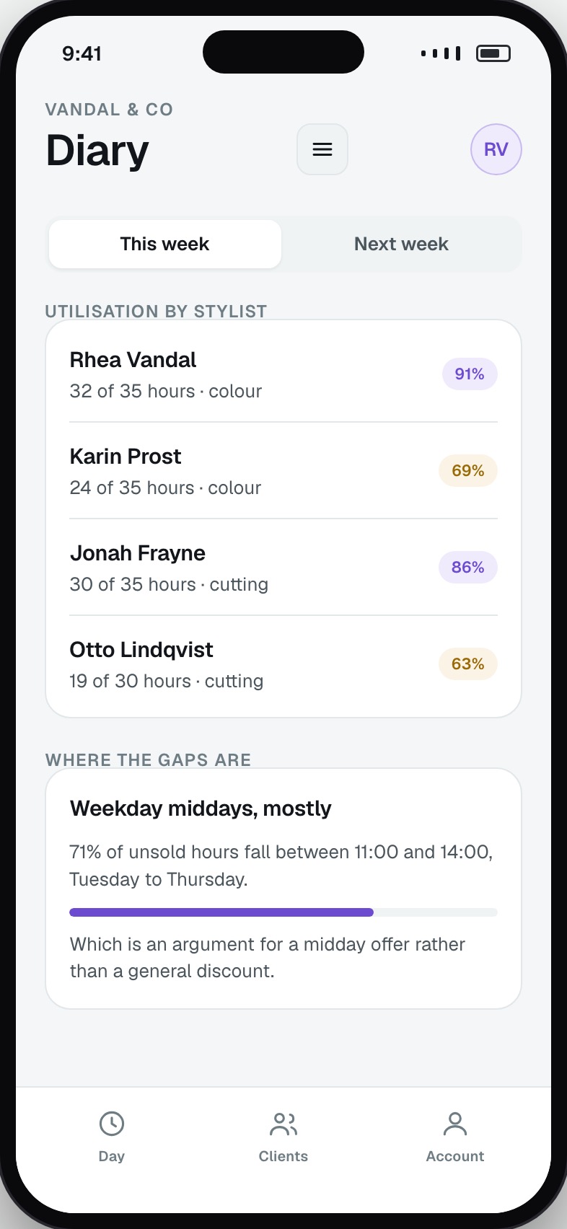Select Jonah Frayne's stylist entry

point(283,568)
